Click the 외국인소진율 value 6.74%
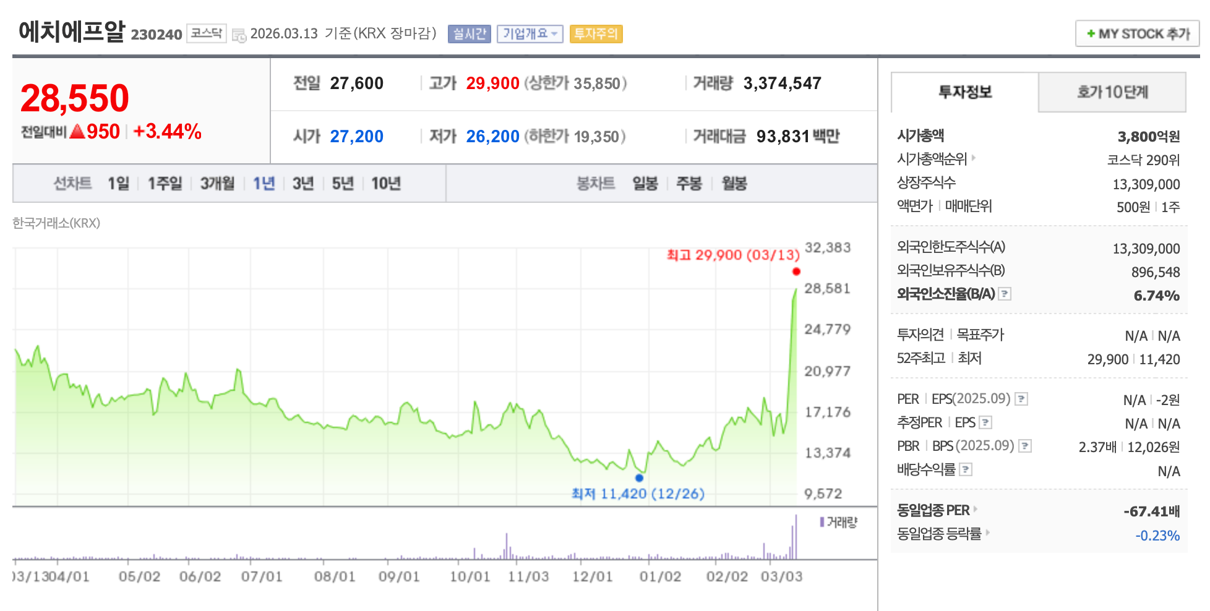1210x611 pixels. [1157, 296]
